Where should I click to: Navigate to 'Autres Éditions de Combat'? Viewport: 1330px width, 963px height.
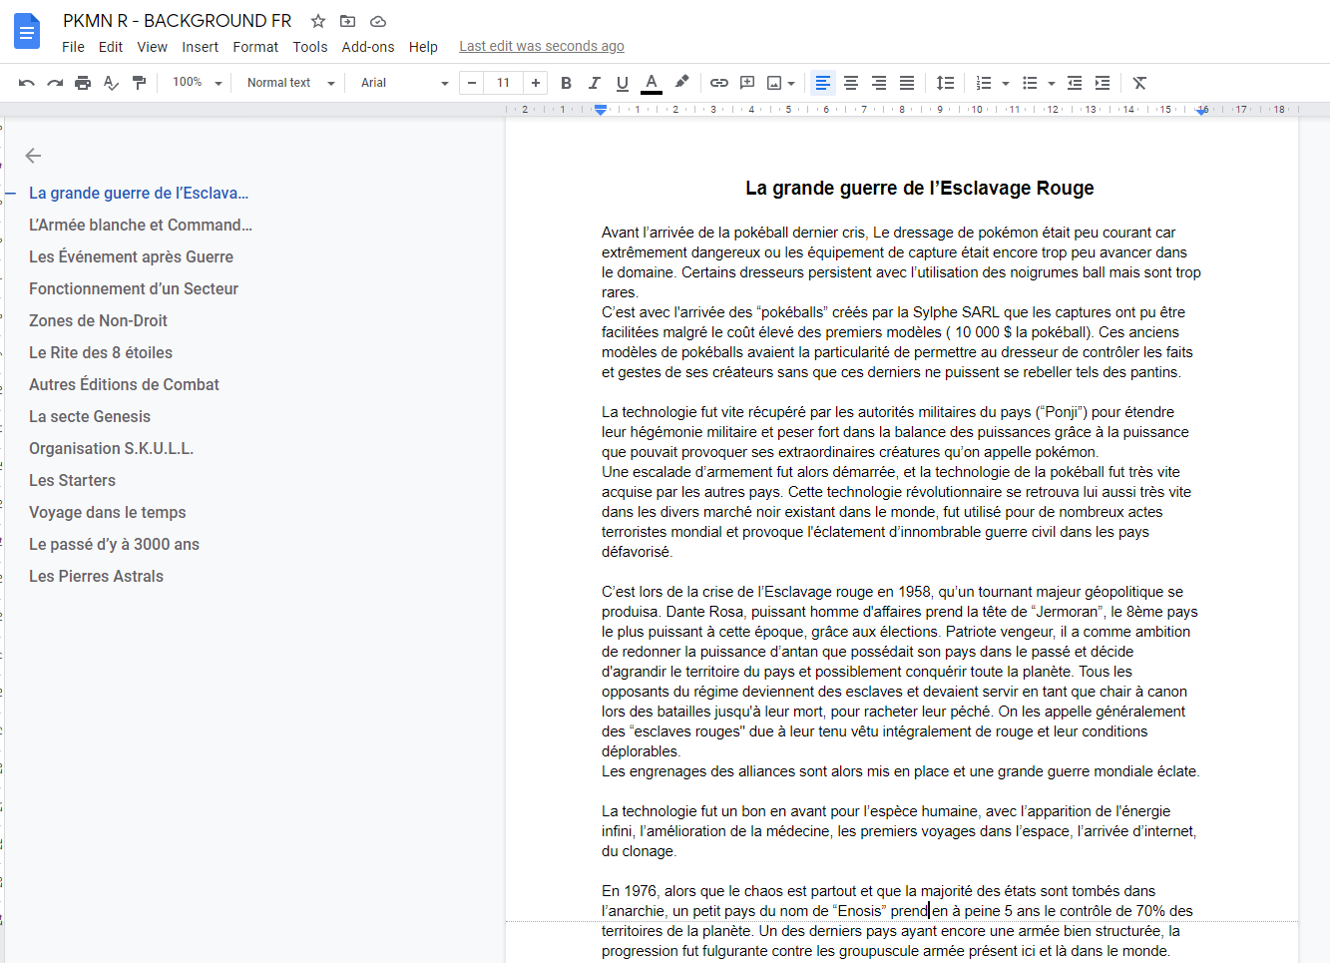pos(124,384)
